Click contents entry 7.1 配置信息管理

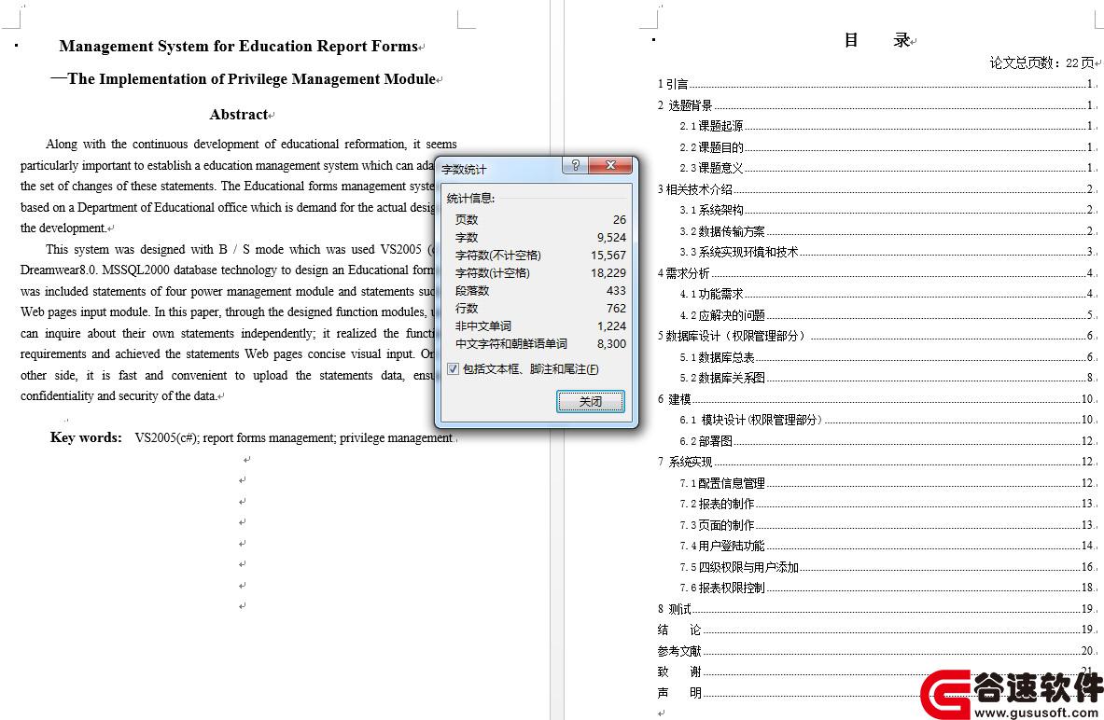(x=887, y=483)
